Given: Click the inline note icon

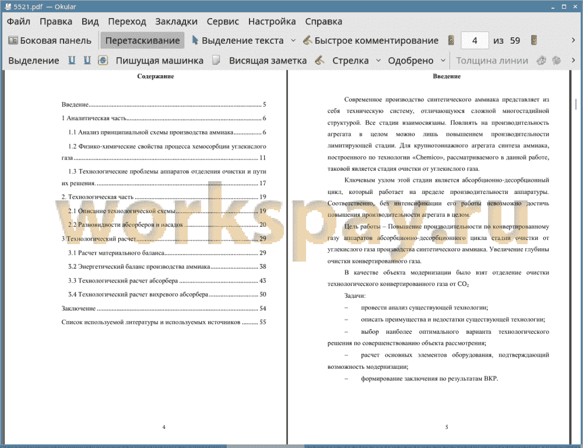Looking at the screenshot, I should 216,60.
